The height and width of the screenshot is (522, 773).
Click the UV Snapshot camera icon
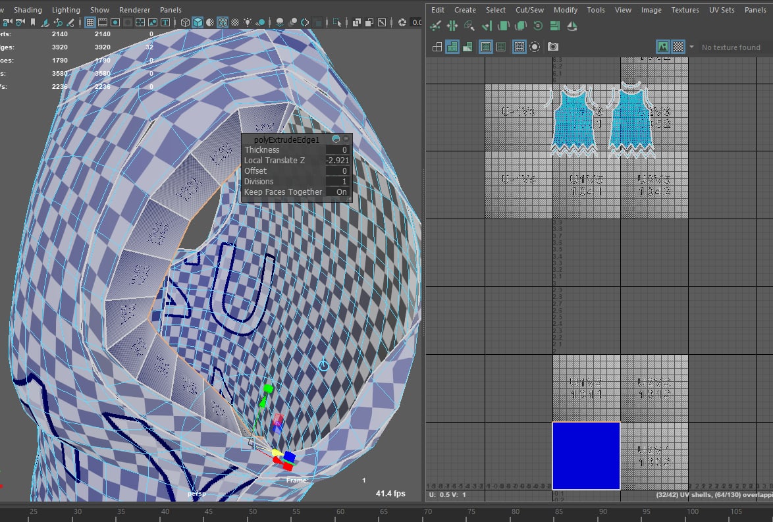tap(553, 47)
